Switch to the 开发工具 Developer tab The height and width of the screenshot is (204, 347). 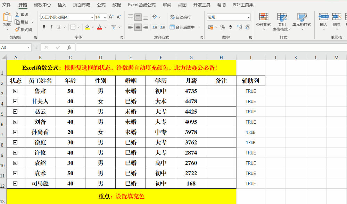click(x=201, y=5)
